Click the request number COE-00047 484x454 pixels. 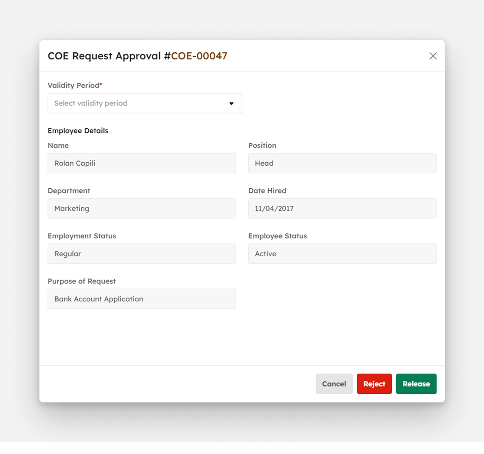[199, 56]
